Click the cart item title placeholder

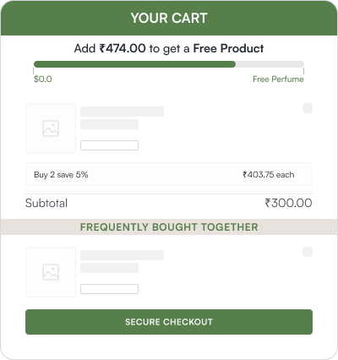122,112
